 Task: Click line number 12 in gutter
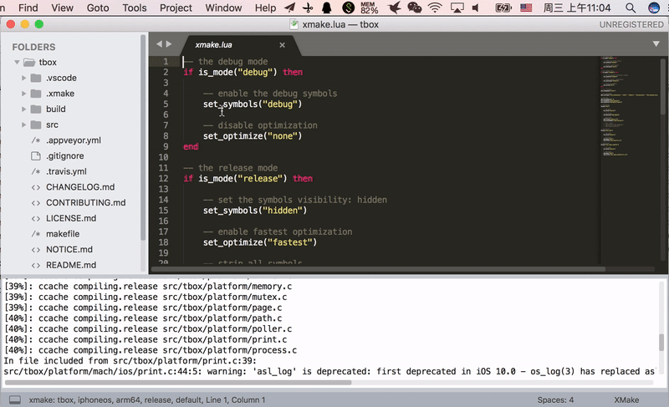pyautogui.click(x=163, y=179)
